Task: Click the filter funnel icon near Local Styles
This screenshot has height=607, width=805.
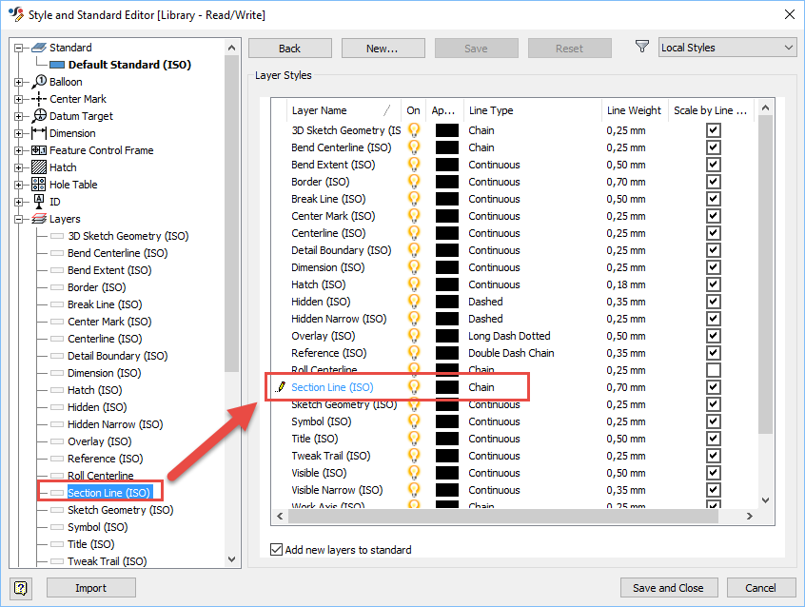Action: pyautogui.click(x=641, y=47)
